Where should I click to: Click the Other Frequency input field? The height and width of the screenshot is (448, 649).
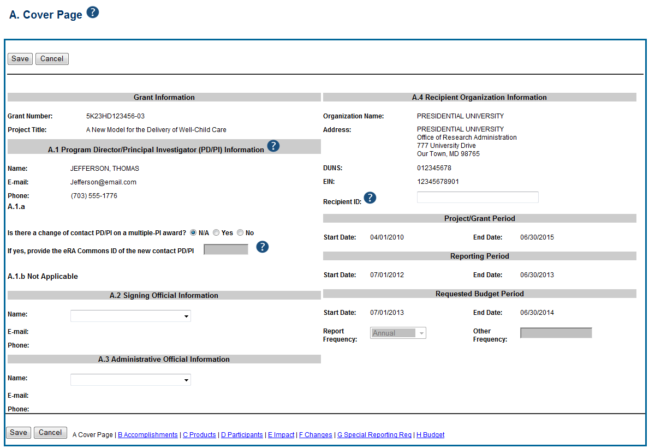(x=556, y=333)
